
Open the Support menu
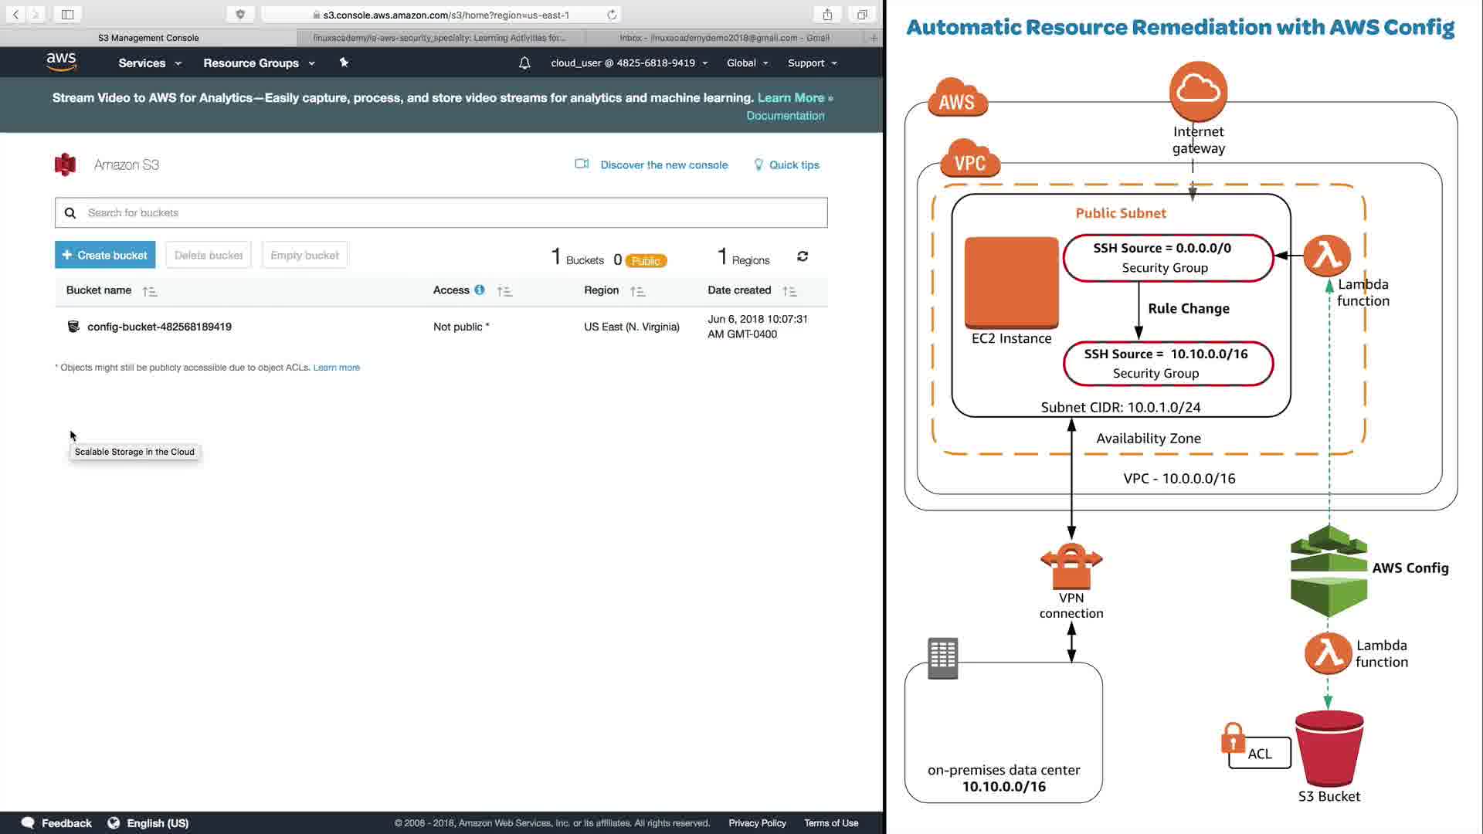tap(812, 63)
